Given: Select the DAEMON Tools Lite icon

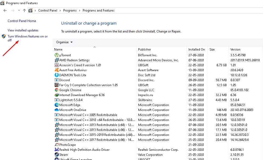Looking at the screenshot, I should (x=56, y=75).
